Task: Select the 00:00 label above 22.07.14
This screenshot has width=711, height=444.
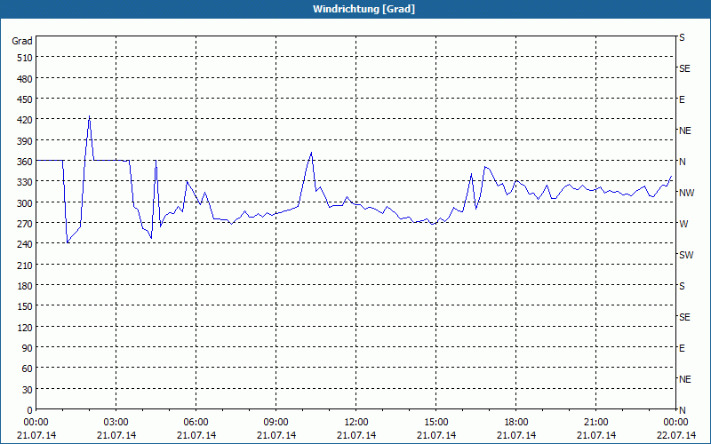Action: 676,423
